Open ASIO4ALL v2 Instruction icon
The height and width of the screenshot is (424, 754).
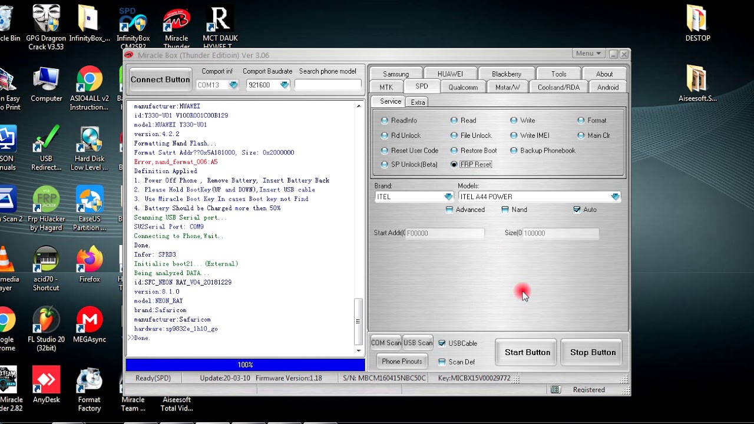(90, 88)
